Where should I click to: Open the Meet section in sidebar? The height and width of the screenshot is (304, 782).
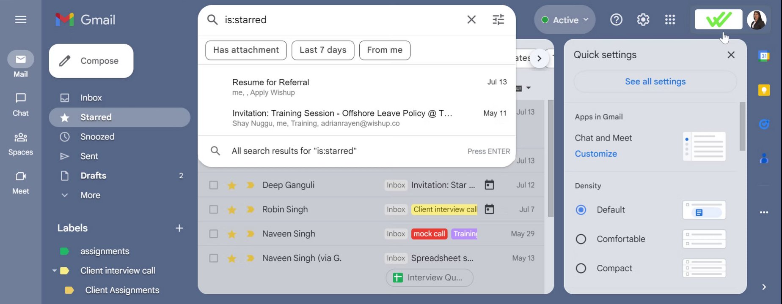click(x=20, y=182)
